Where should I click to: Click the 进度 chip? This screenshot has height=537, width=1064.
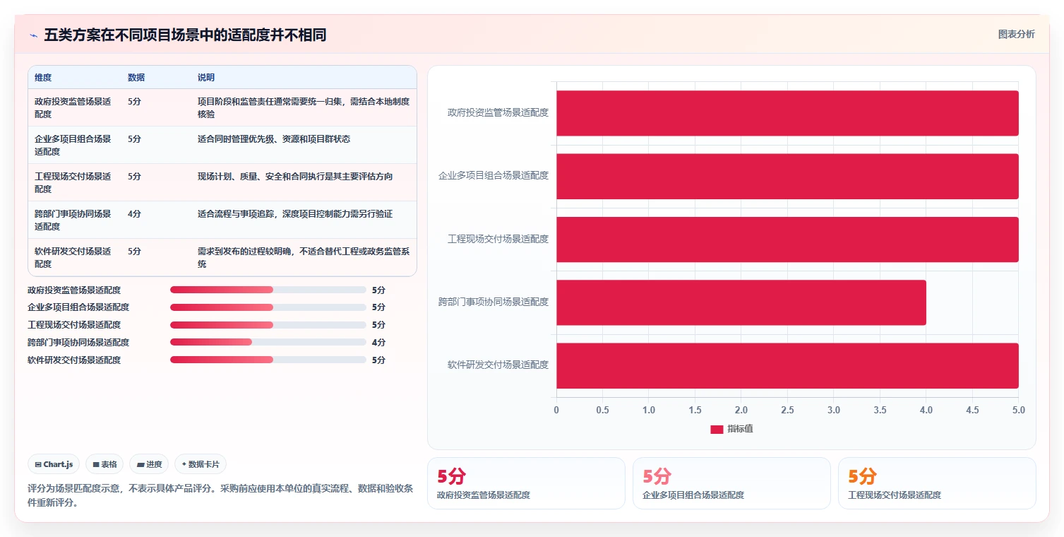coord(149,464)
